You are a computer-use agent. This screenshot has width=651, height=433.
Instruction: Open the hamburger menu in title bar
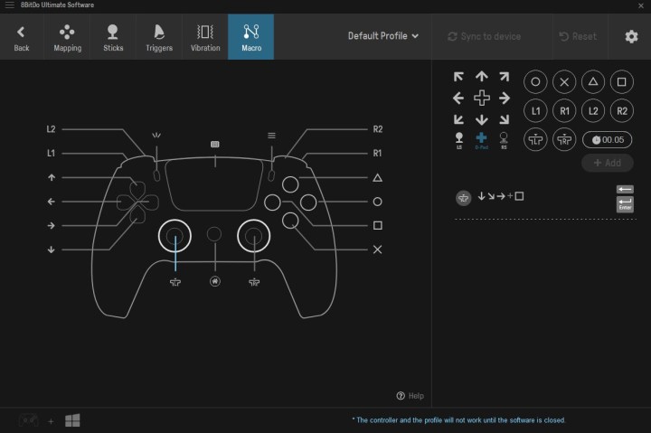coord(9,5)
